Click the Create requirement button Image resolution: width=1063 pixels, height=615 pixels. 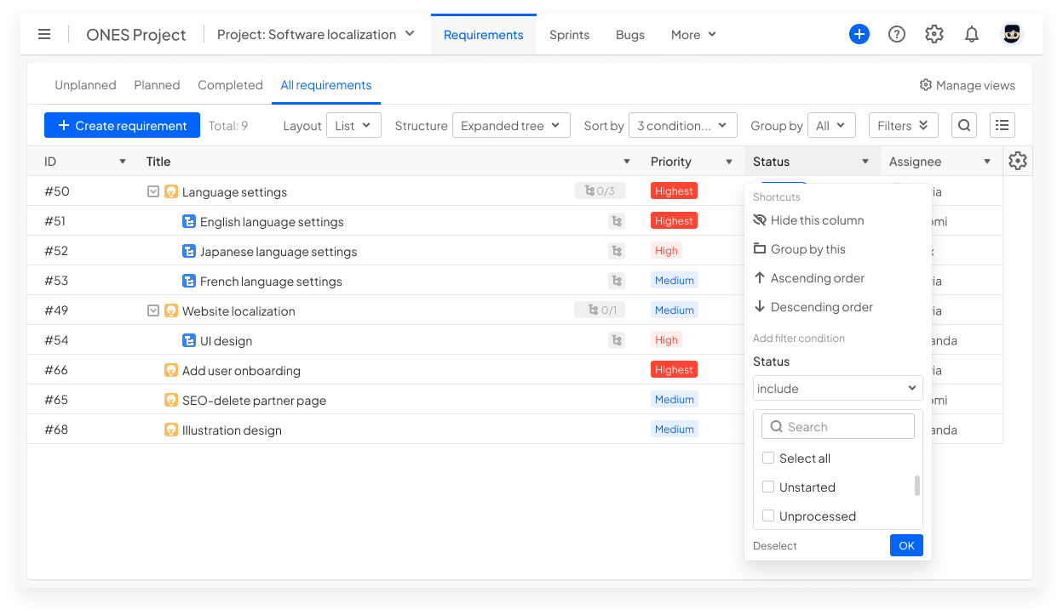[x=122, y=125]
